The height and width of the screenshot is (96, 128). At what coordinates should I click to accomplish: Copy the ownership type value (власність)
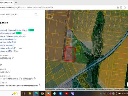(9, 71)
